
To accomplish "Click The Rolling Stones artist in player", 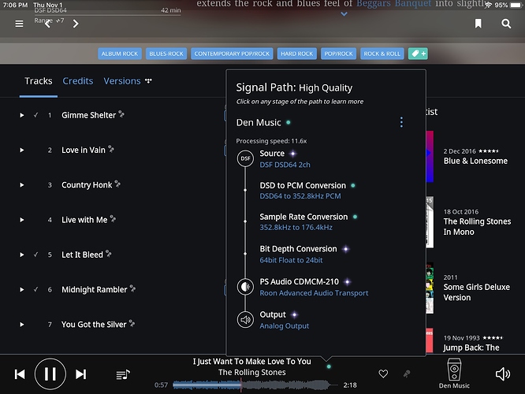I will 251,372.
